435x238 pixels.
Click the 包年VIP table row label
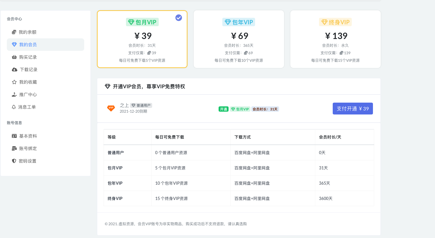point(115,183)
